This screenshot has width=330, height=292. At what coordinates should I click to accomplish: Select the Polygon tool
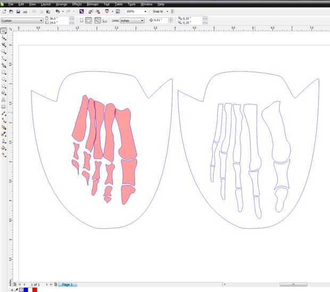[x=4, y=86]
